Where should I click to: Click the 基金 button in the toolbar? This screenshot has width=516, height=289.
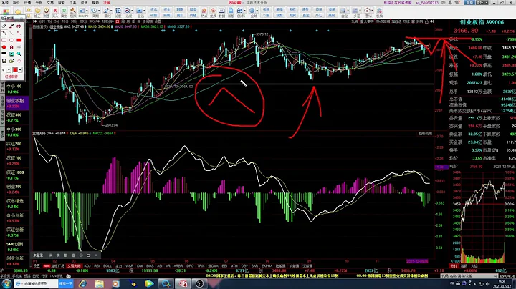pyautogui.click(x=306, y=15)
